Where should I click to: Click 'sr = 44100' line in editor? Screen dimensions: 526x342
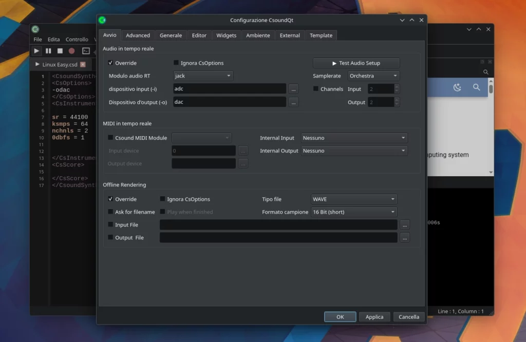pyautogui.click(x=70, y=117)
